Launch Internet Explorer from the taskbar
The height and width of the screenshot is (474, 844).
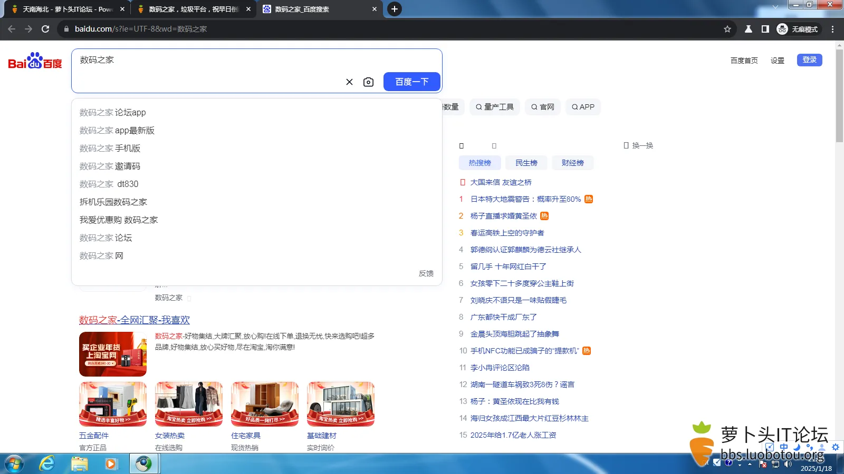[47, 463]
